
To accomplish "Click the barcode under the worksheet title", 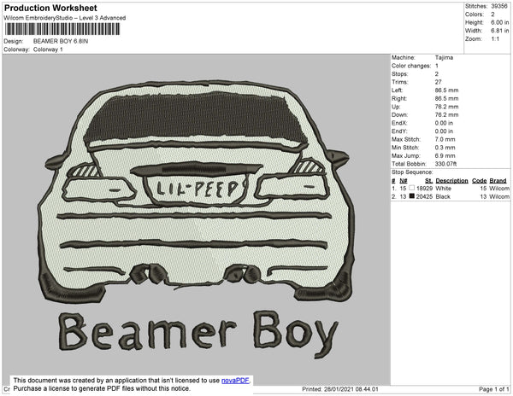I will click(x=62, y=29).
